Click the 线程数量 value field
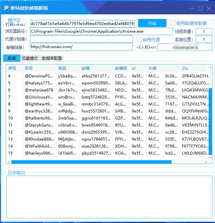The width and height of the screenshot is (215, 223). click(204, 31)
